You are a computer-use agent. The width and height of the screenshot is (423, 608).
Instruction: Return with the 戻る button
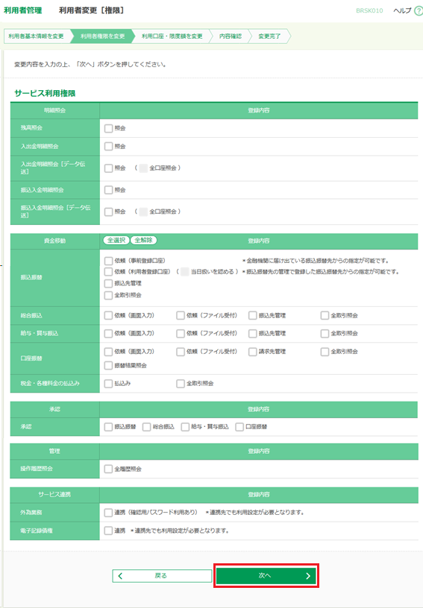[162, 576]
